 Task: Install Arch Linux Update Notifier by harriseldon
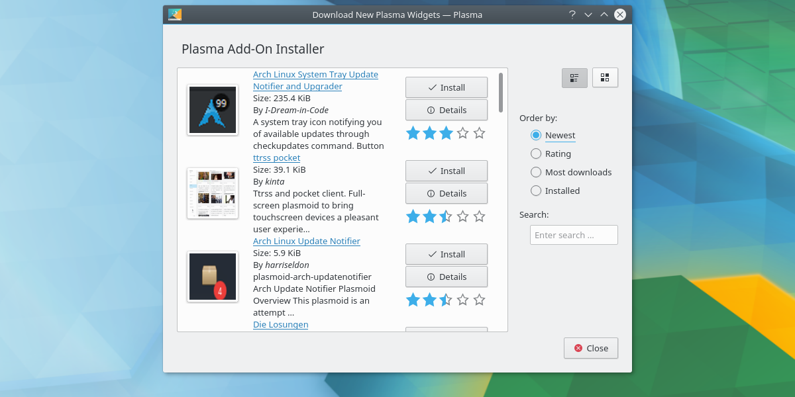tap(447, 254)
